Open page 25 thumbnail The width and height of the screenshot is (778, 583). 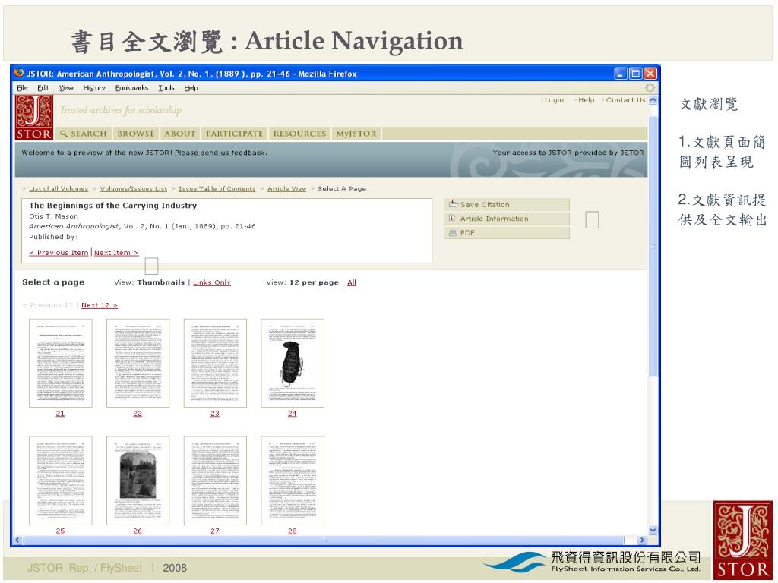(61, 481)
